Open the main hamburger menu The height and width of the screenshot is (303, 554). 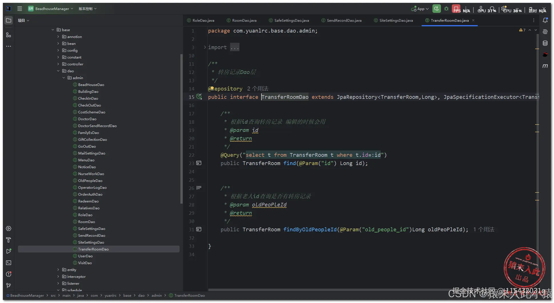coord(20,9)
